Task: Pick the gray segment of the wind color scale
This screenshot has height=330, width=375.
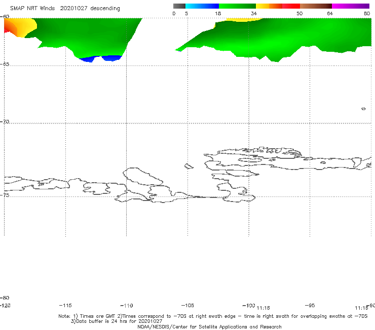Action: 179,6
